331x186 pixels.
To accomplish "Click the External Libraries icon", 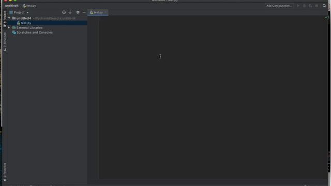I will click(x=14, y=27).
